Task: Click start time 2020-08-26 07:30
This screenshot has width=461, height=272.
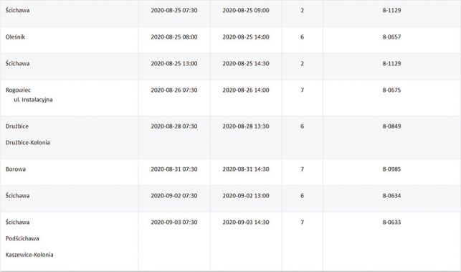Action: pos(174,90)
